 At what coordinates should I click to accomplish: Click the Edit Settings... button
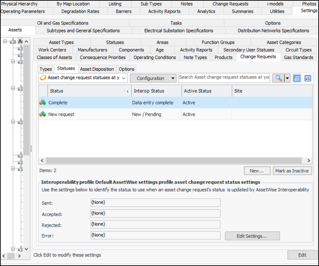click(252, 236)
